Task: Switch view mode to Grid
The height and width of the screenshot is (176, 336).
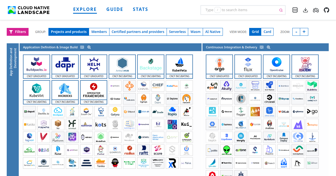Action: [x=255, y=32]
